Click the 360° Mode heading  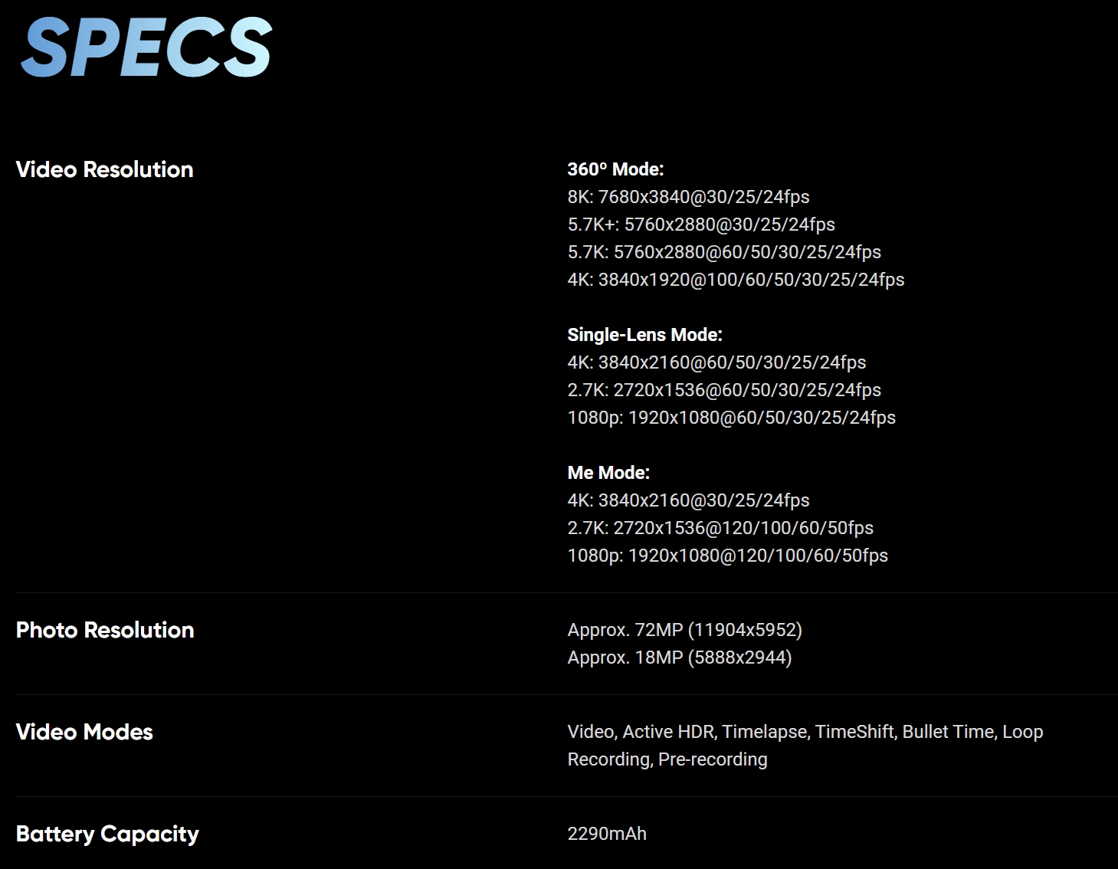615,169
